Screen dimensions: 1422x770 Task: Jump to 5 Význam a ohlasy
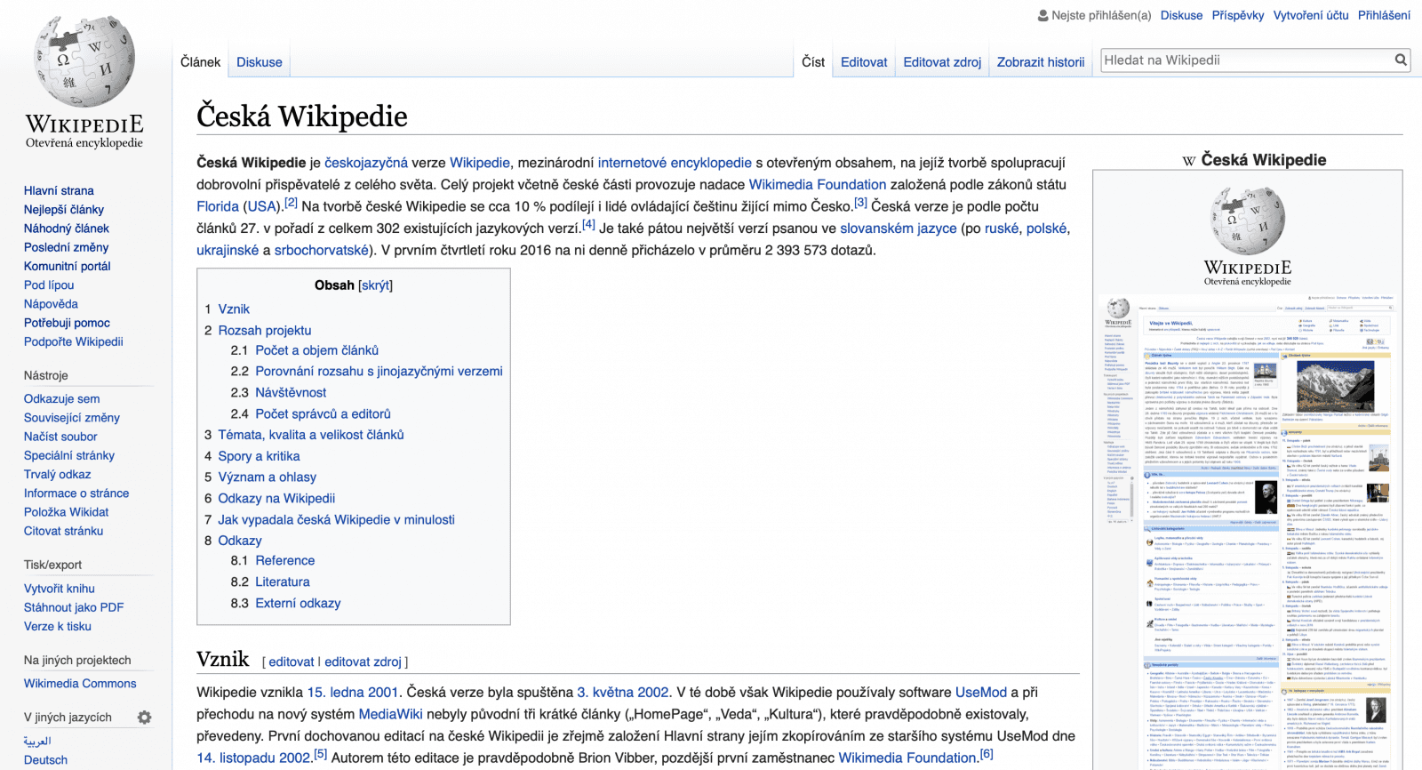point(268,477)
